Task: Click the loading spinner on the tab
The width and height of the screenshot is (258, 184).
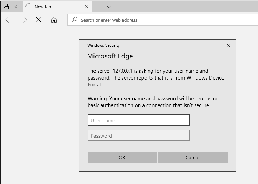Action: pos(28,6)
